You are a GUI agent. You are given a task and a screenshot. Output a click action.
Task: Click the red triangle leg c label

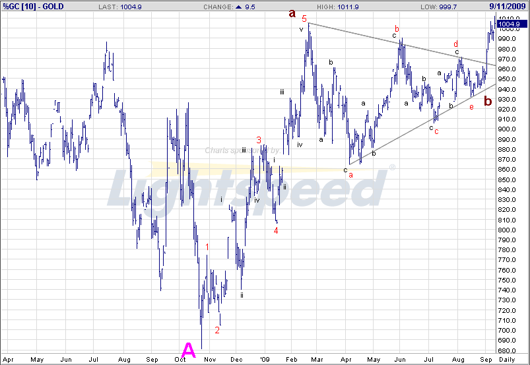[x=436, y=131]
